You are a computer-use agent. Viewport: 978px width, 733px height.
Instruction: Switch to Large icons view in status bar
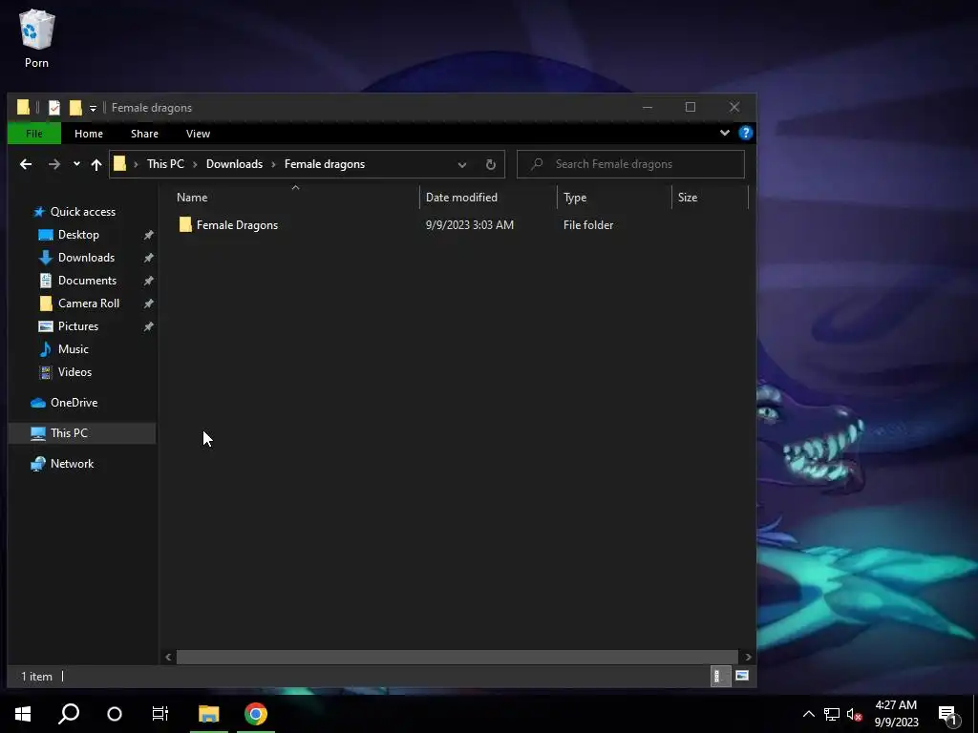741,677
